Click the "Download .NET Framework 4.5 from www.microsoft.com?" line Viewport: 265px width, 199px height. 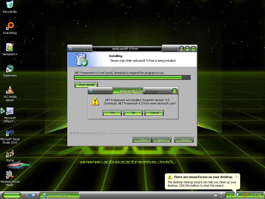[x=140, y=103]
